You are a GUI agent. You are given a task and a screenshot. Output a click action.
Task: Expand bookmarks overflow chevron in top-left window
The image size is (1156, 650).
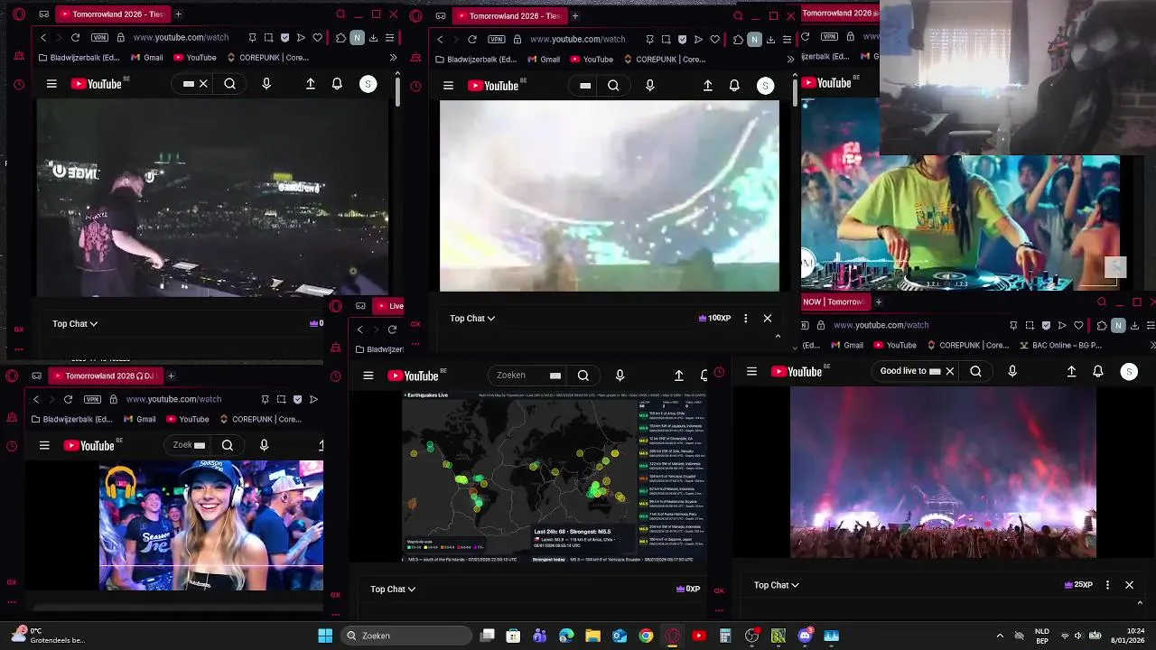pyautogui.click(x=393, y=58)
